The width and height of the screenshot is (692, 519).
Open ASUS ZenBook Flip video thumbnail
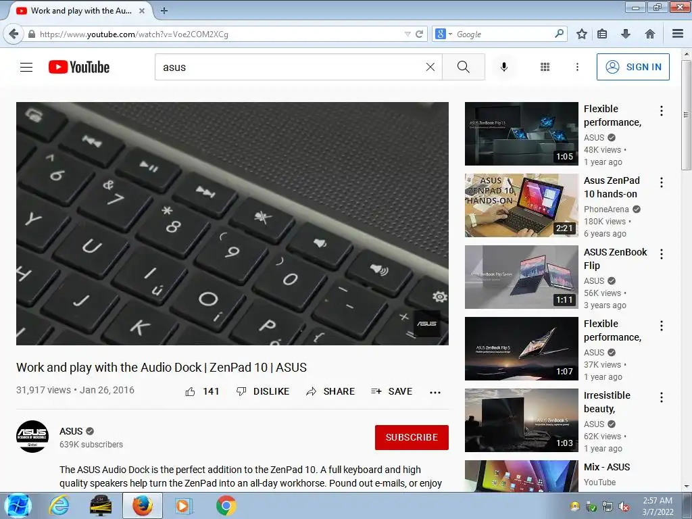[x=521, y=276]
